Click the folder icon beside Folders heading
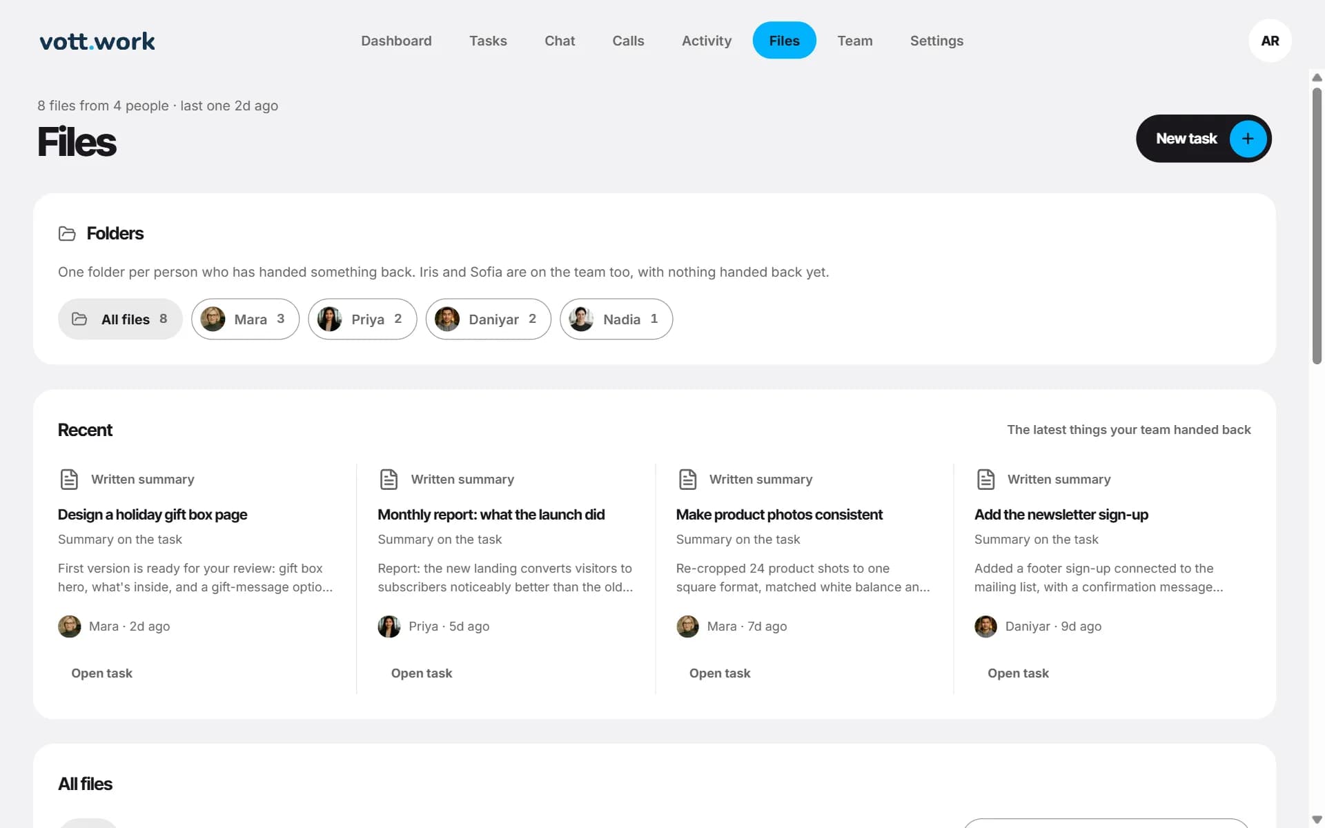This screenshot has height=828, width=1325. point(67,234)
